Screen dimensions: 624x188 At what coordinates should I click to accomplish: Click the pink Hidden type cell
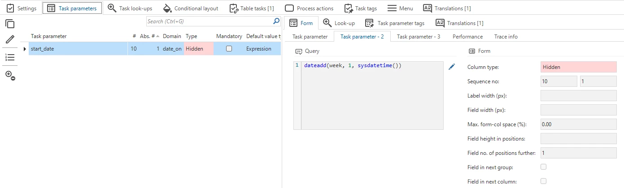coord(199,49)
